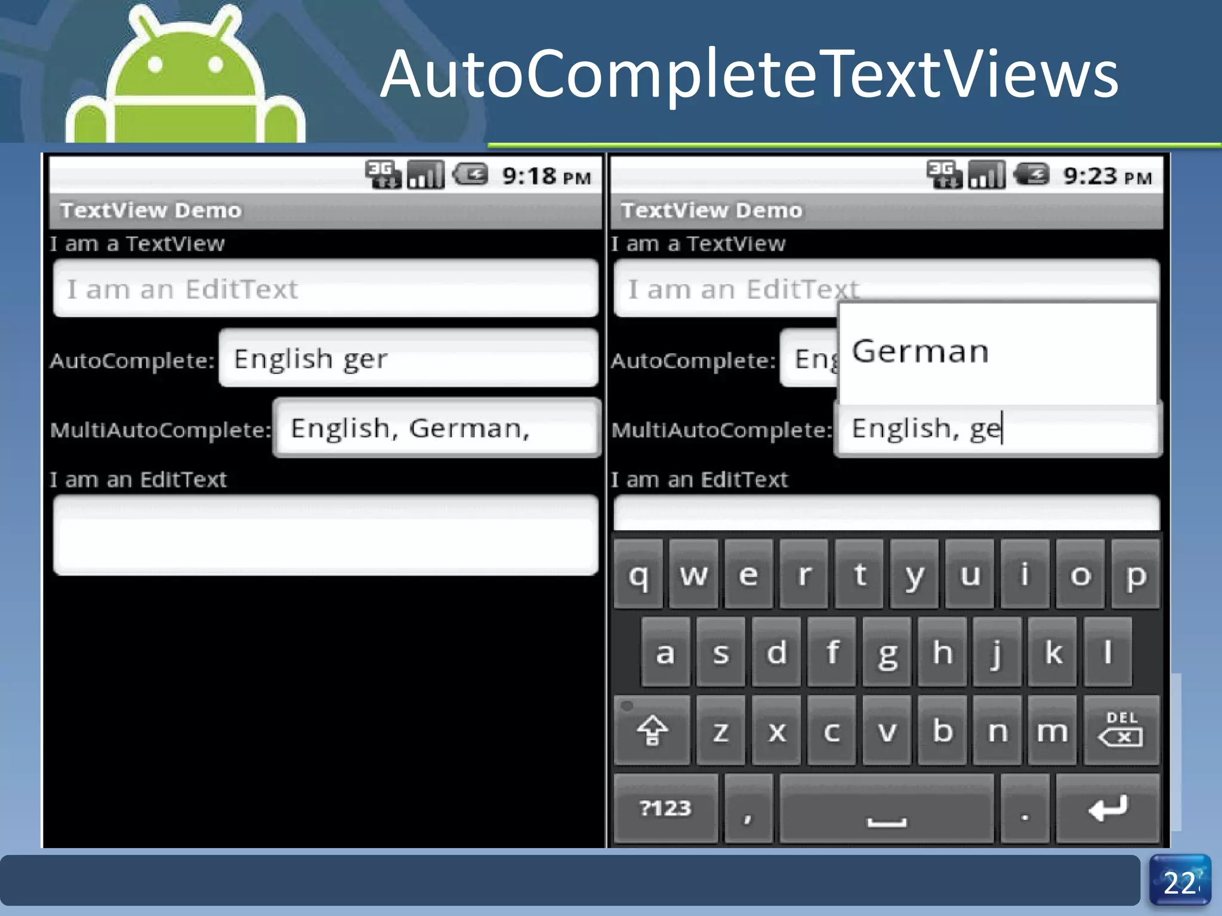The width and height of the screenshot is (1222, 916).
Task: Tap the 'b' key on keyboard
Action: coord(942,730)
